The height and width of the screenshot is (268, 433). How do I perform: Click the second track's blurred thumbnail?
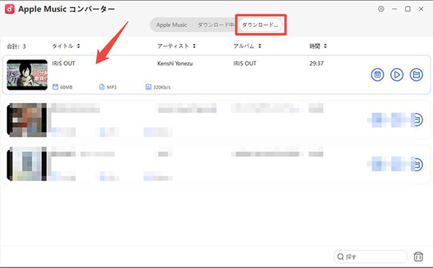pyautogui.click(x=27, y=119)
